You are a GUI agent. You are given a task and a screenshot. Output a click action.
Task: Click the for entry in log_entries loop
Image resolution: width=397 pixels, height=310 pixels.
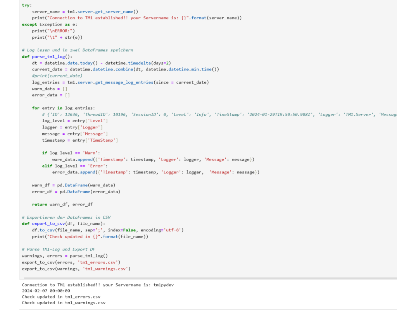pyautogui.click(x=63, y=108)
